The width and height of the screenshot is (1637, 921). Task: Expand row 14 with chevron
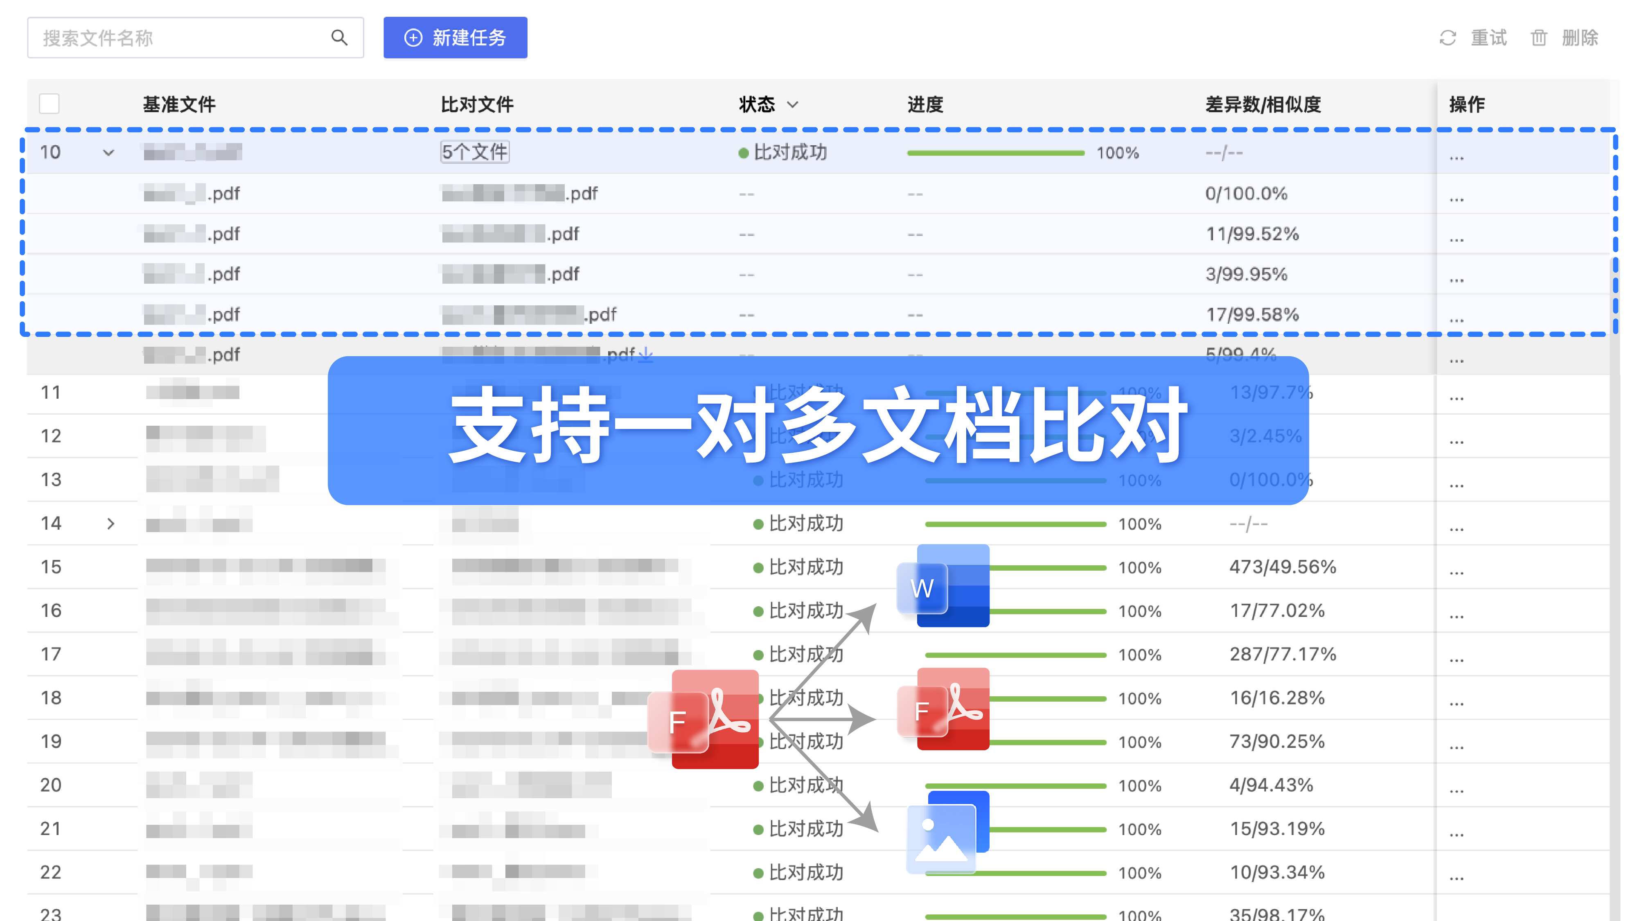coord(110,524)
